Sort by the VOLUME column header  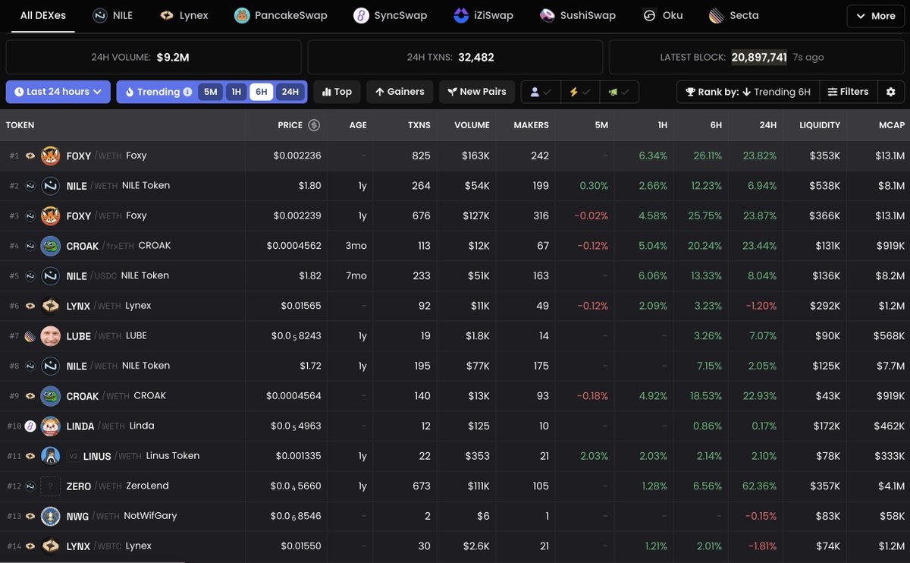click(x=472, y=125)
